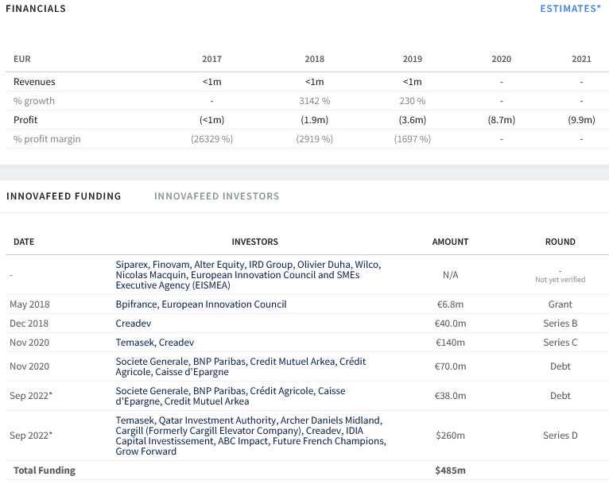Select the 2020 column header
The width and height of the screenshot is (609, 488).
[x=502, y=59]
